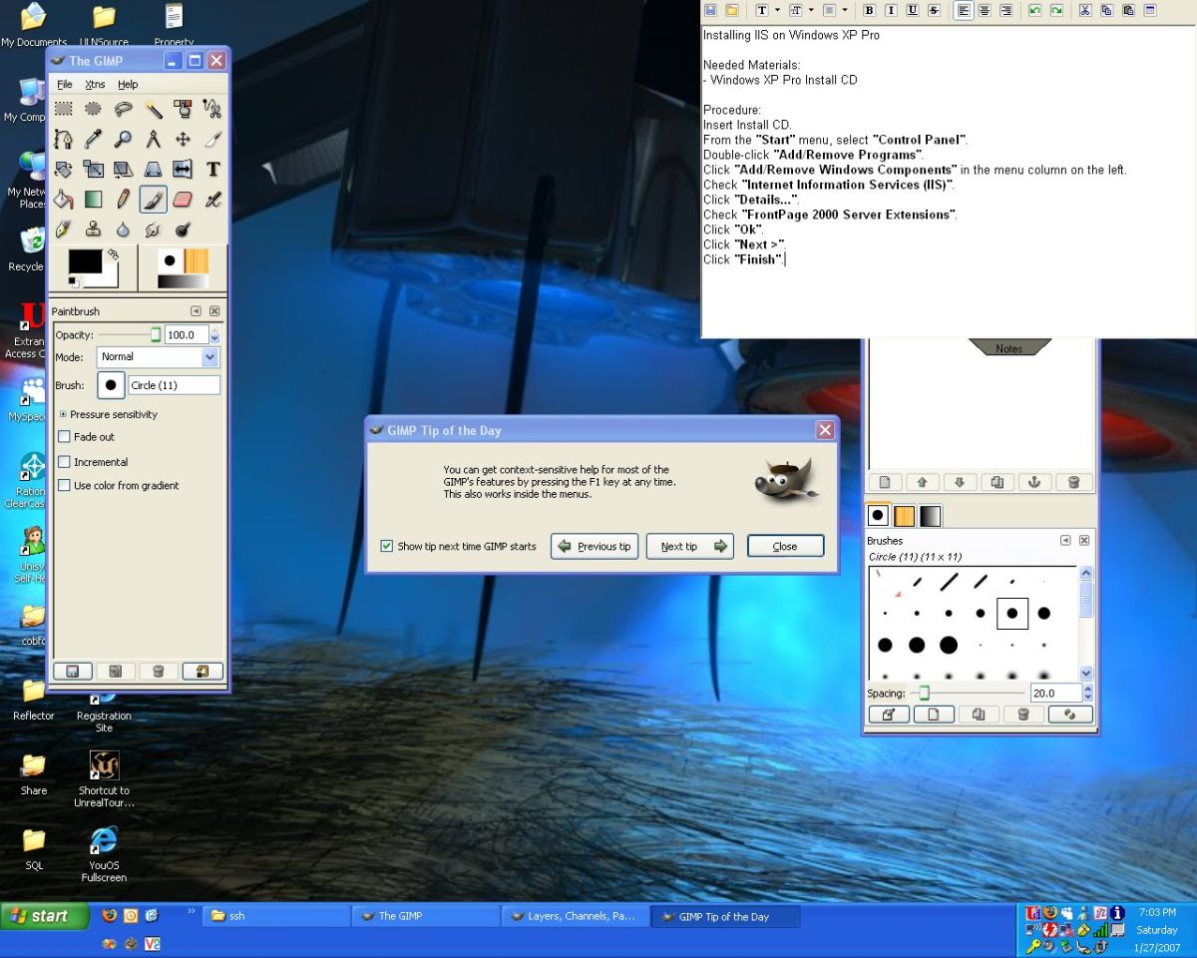Toggle the Fade out checkbox
This screenshot has height=958, width=1197.
pyautogui.click(x=65, y=437)
